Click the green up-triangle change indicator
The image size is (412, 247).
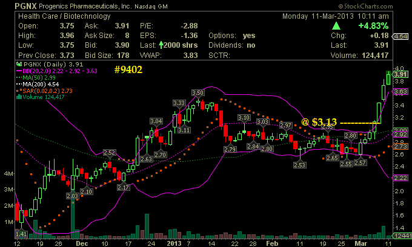(335, 27)
